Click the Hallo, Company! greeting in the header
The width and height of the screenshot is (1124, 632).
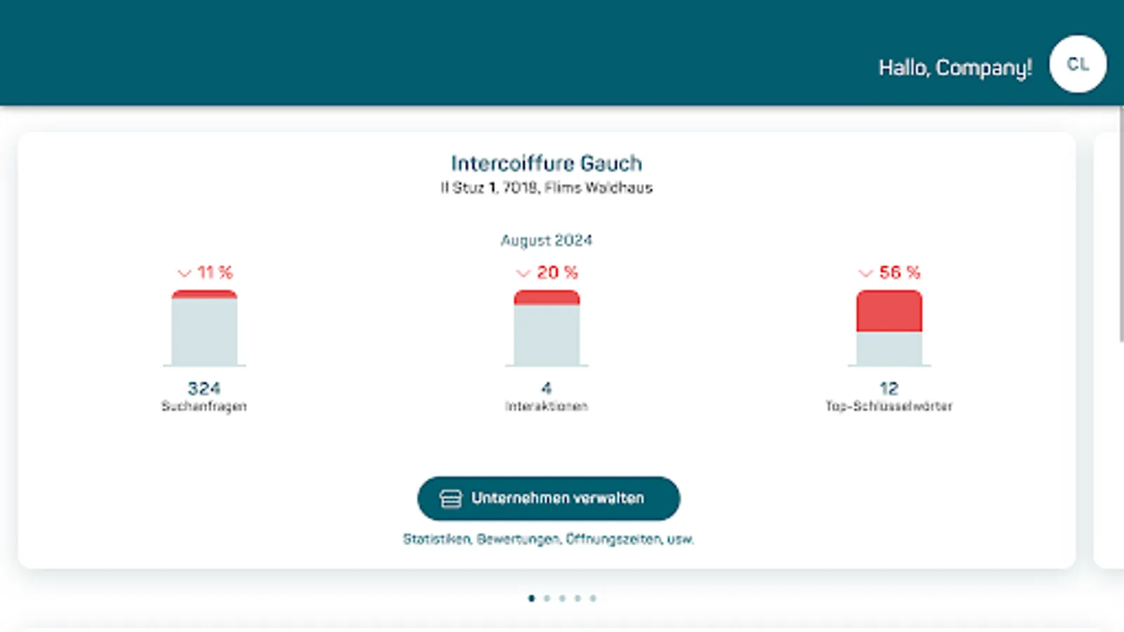[955, 67]
